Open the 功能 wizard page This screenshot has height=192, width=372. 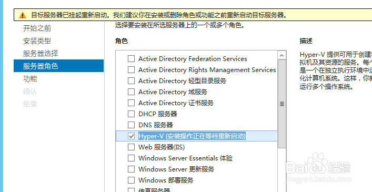tap(30, 78)
